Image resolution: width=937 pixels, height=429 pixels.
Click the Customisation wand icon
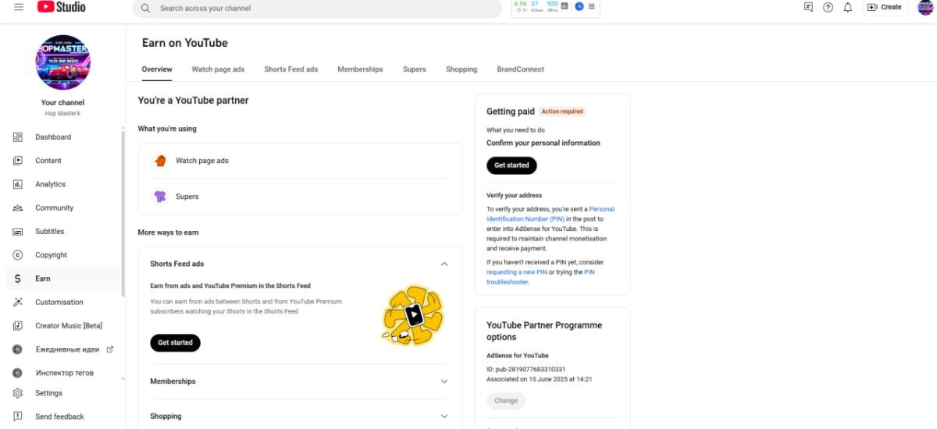(x=18, y=302)
